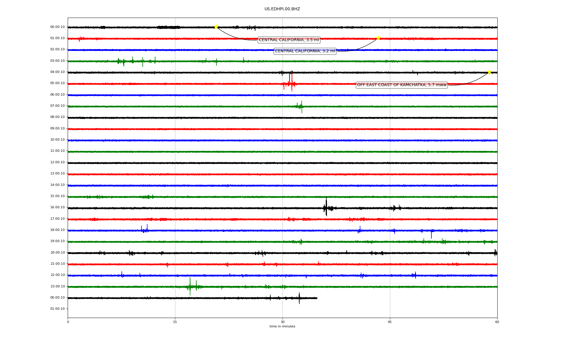The height and width of the screenshot is (353, 565).
Task: Click the black spike on last 00:00:10 trace
Action: click(299, 298)
